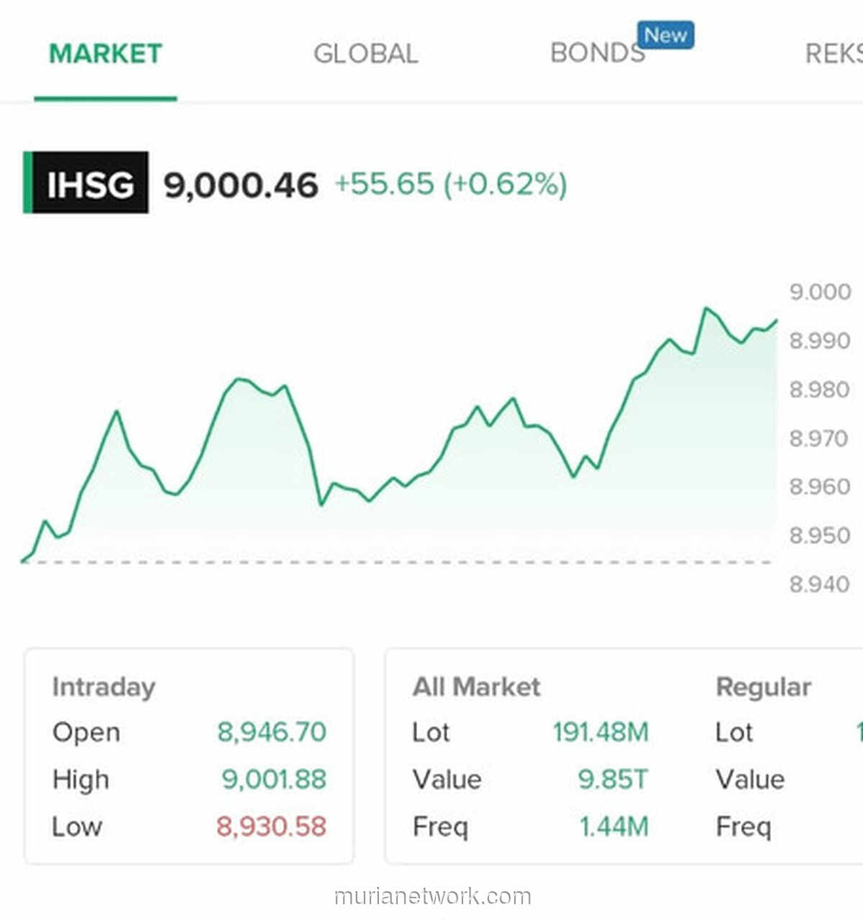Select the All Market Lot value 191.48M
The width and height of the screenshot is (863, 920).
[601, 732]
